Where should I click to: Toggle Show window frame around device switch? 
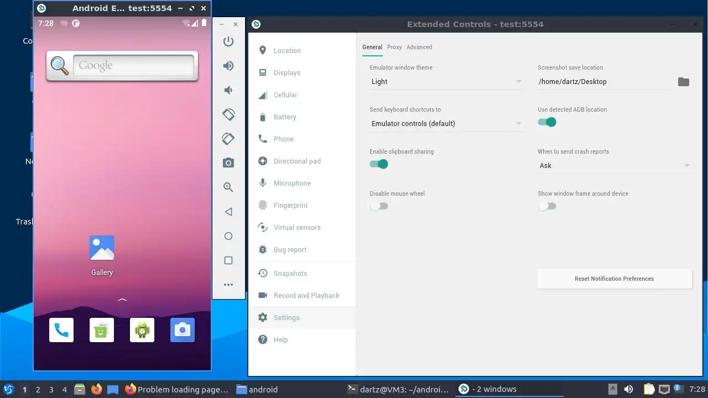(x=547, y=206)
